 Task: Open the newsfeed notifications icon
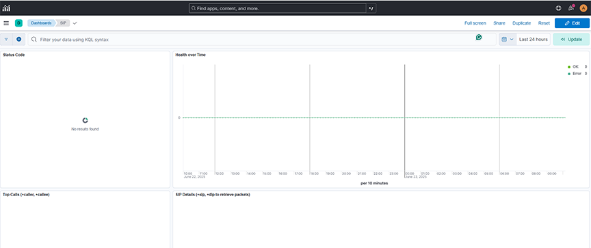[571, 8]
